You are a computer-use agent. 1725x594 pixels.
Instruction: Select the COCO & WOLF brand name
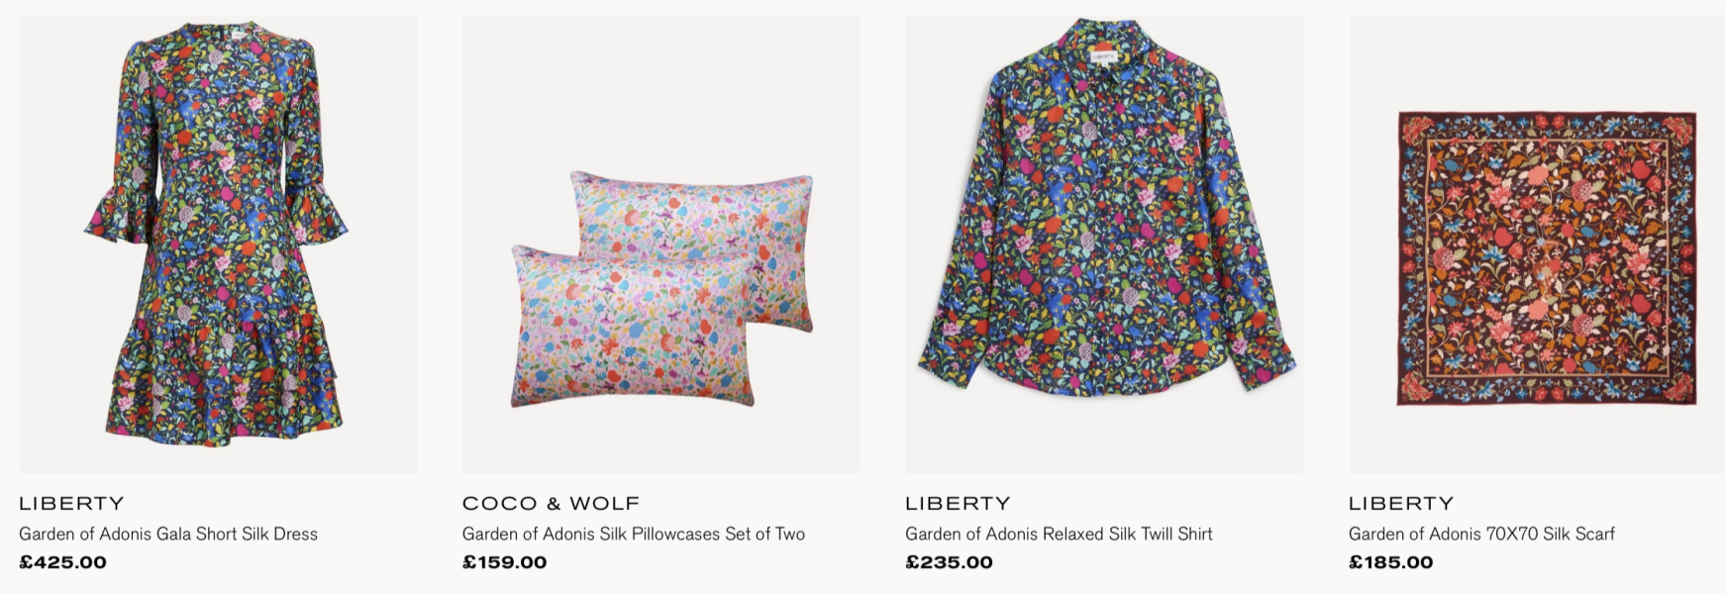pyautogui.click(x=551, y=504)
